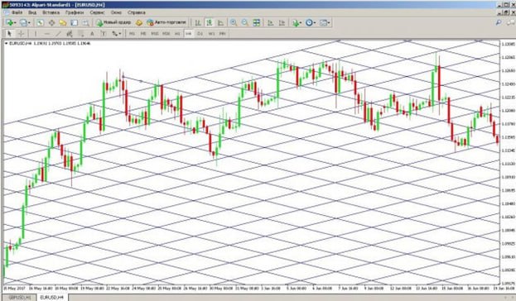Toggle the Data Window icon

click(x=51, y=22)
